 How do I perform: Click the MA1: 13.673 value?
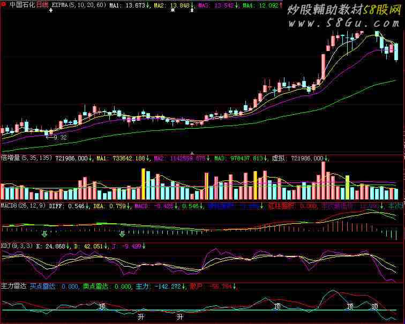tap(127, 5)
